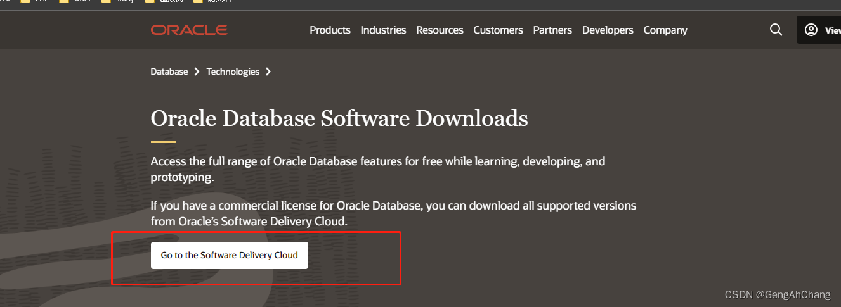Click the paragraph starting 'If you have a commercial license'
This screenshot has width=841, height=307.
pos(393,213)
